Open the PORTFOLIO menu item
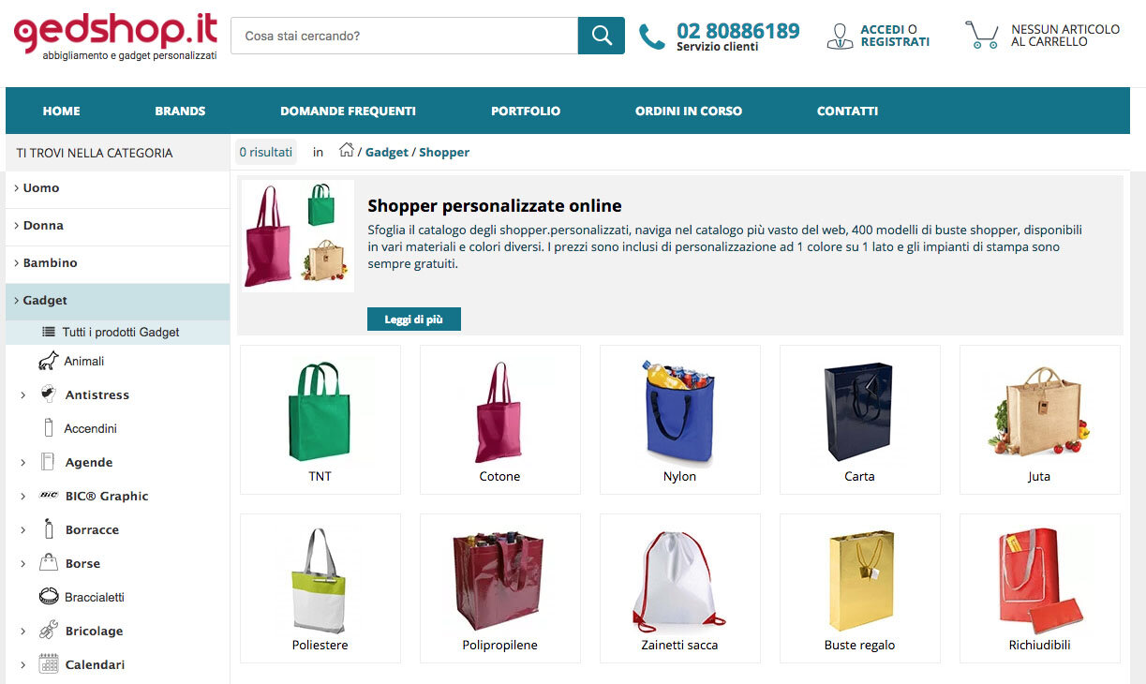 click(526, 111)
